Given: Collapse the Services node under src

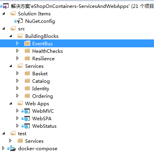Looking at the screenshot, I should pyautogui.click(x=11, y=66).
